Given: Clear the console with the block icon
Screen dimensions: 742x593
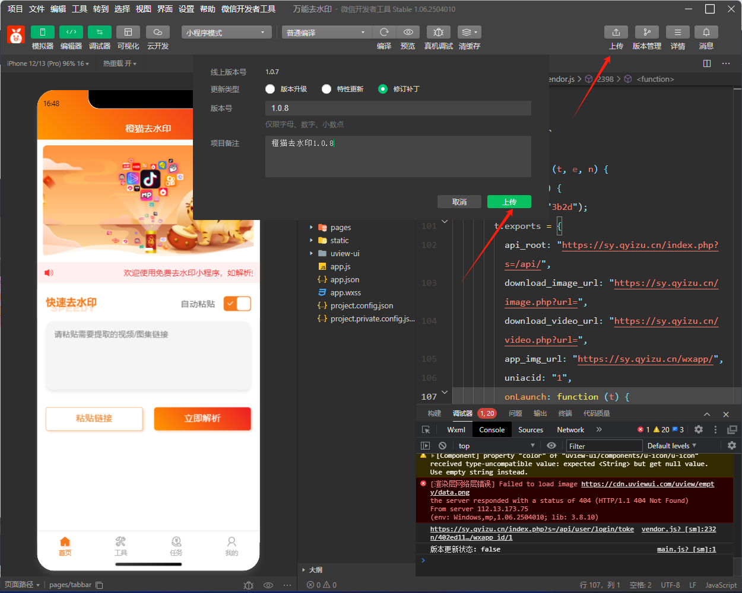Looking at the screenshot, I should point(442,445).
